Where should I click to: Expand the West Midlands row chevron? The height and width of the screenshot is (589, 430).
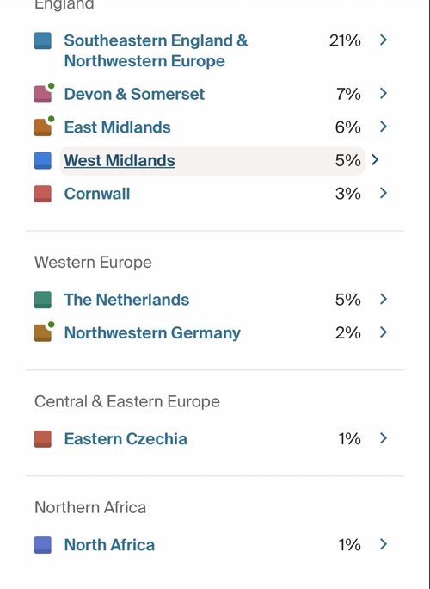375,160
